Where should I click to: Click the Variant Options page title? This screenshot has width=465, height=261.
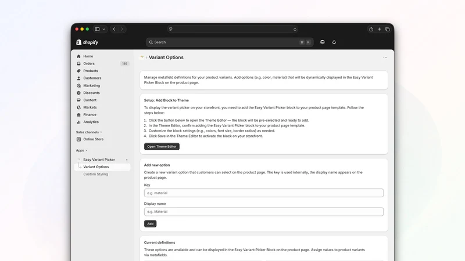[x=166, y=57]
